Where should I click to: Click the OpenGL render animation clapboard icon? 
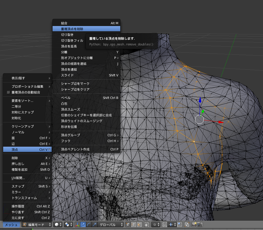point(200,225)
